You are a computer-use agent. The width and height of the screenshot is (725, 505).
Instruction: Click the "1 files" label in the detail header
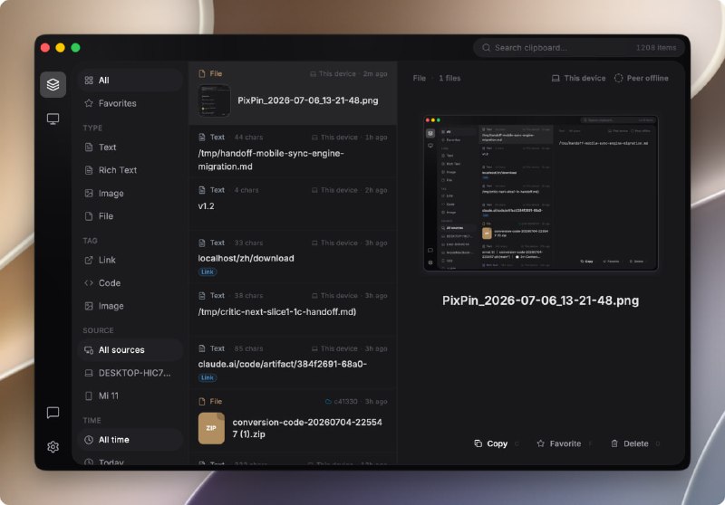point(449,78)
